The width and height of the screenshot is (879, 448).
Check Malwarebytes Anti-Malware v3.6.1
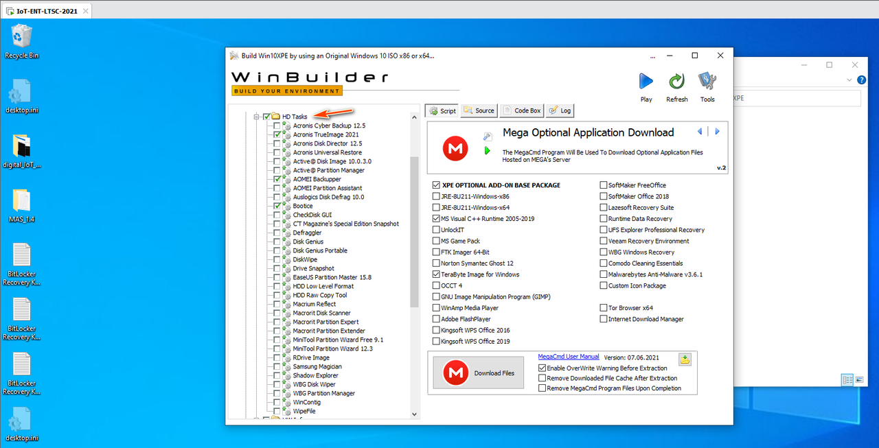click(604, 274)
